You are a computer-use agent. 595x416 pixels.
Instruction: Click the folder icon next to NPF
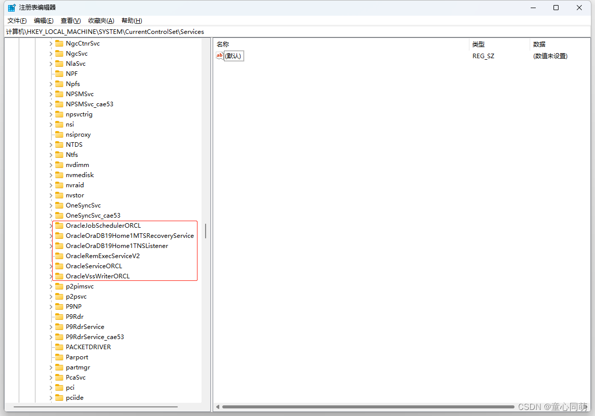(59, 73)
